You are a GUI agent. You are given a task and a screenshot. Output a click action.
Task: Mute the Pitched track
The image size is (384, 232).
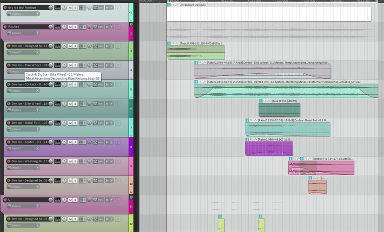pyautogui.click(x=70, y=27)
